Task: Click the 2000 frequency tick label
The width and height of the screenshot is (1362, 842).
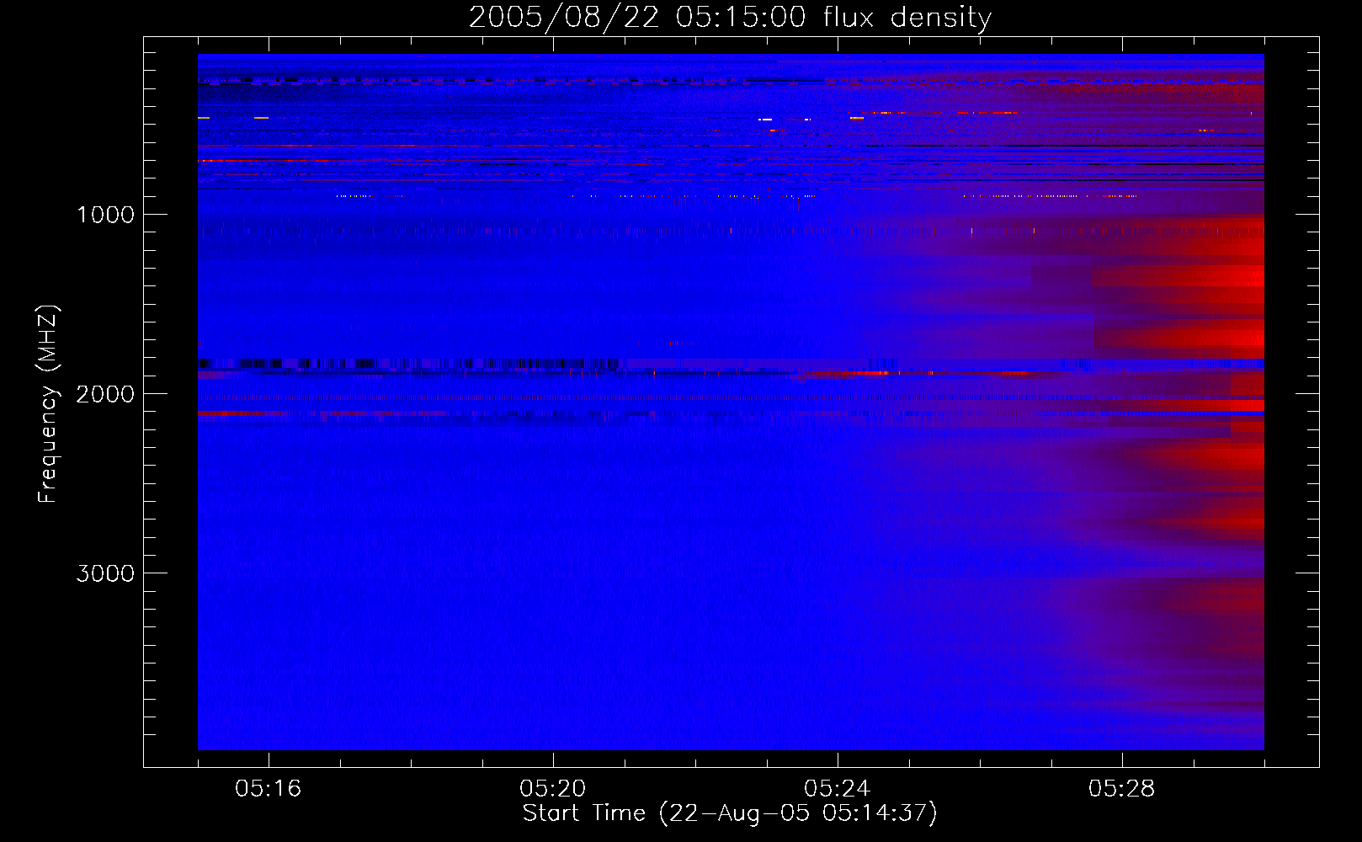Action: pos(105,394)
